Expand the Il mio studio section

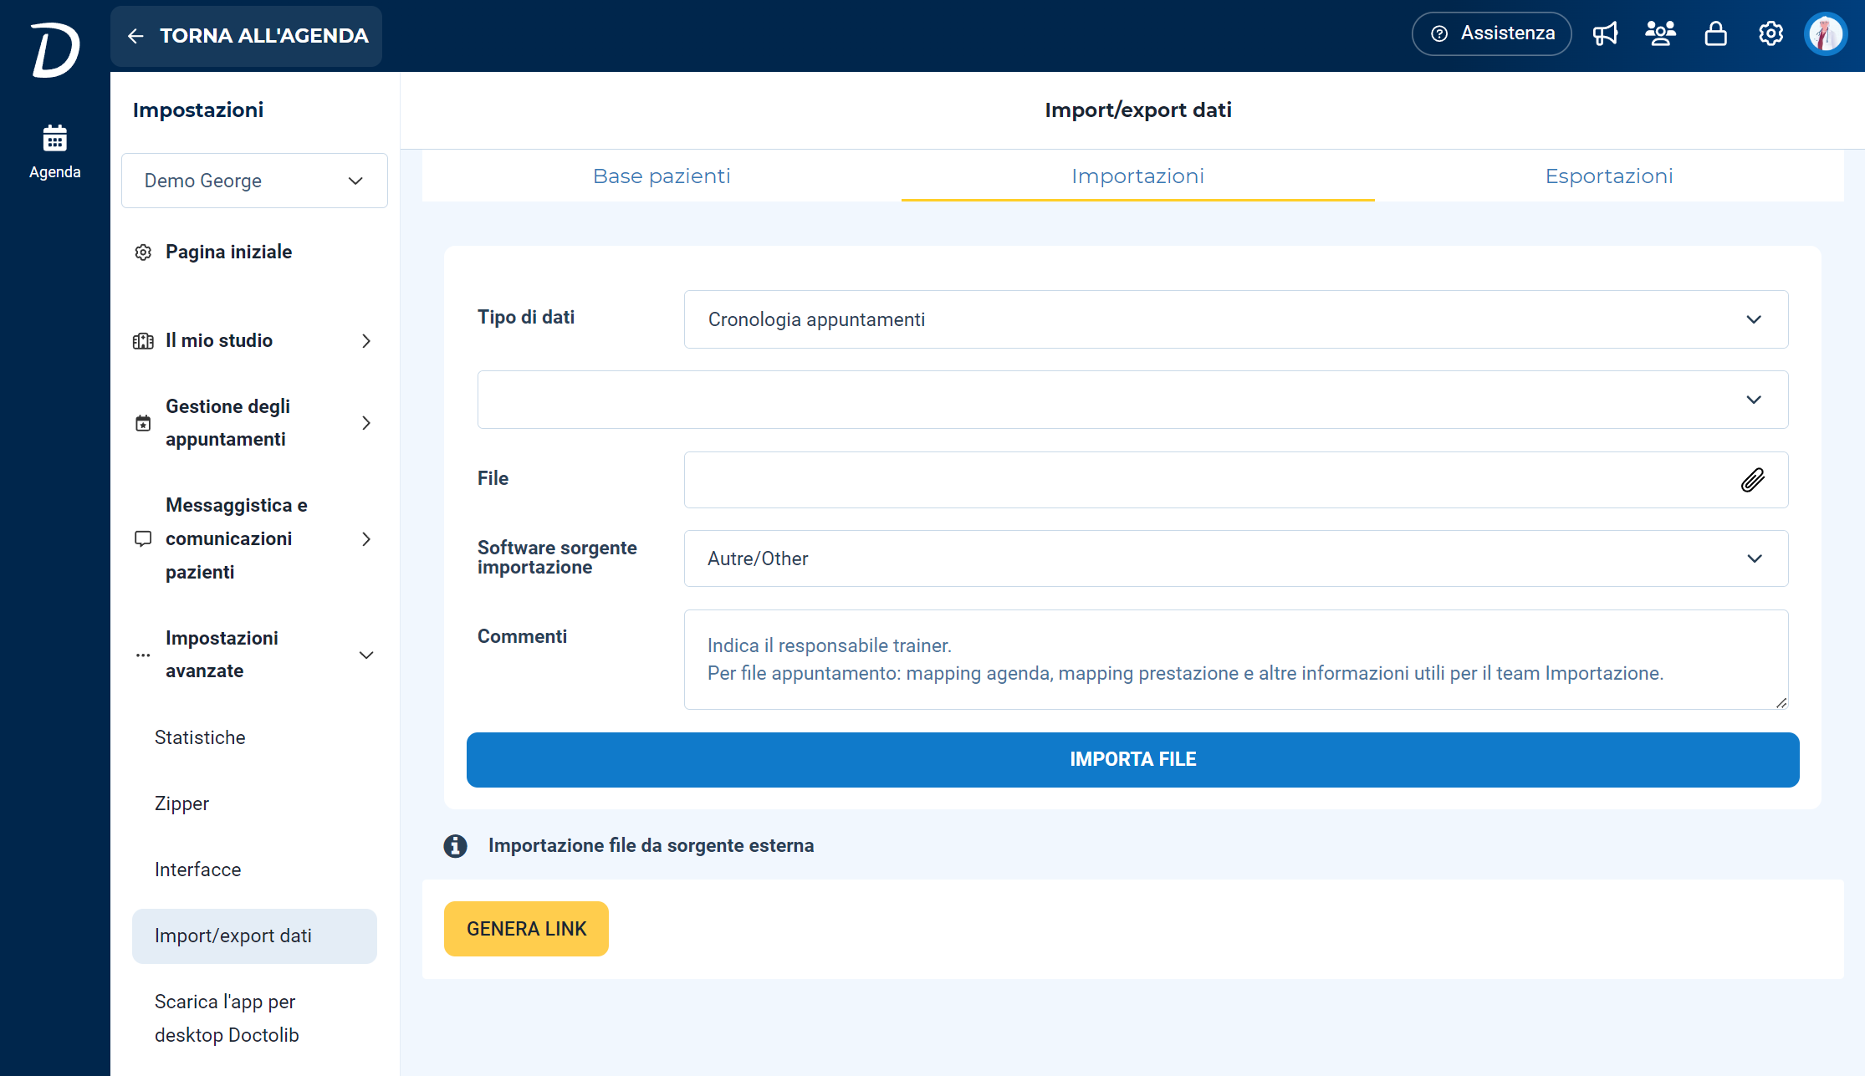(x=254, y=340)
